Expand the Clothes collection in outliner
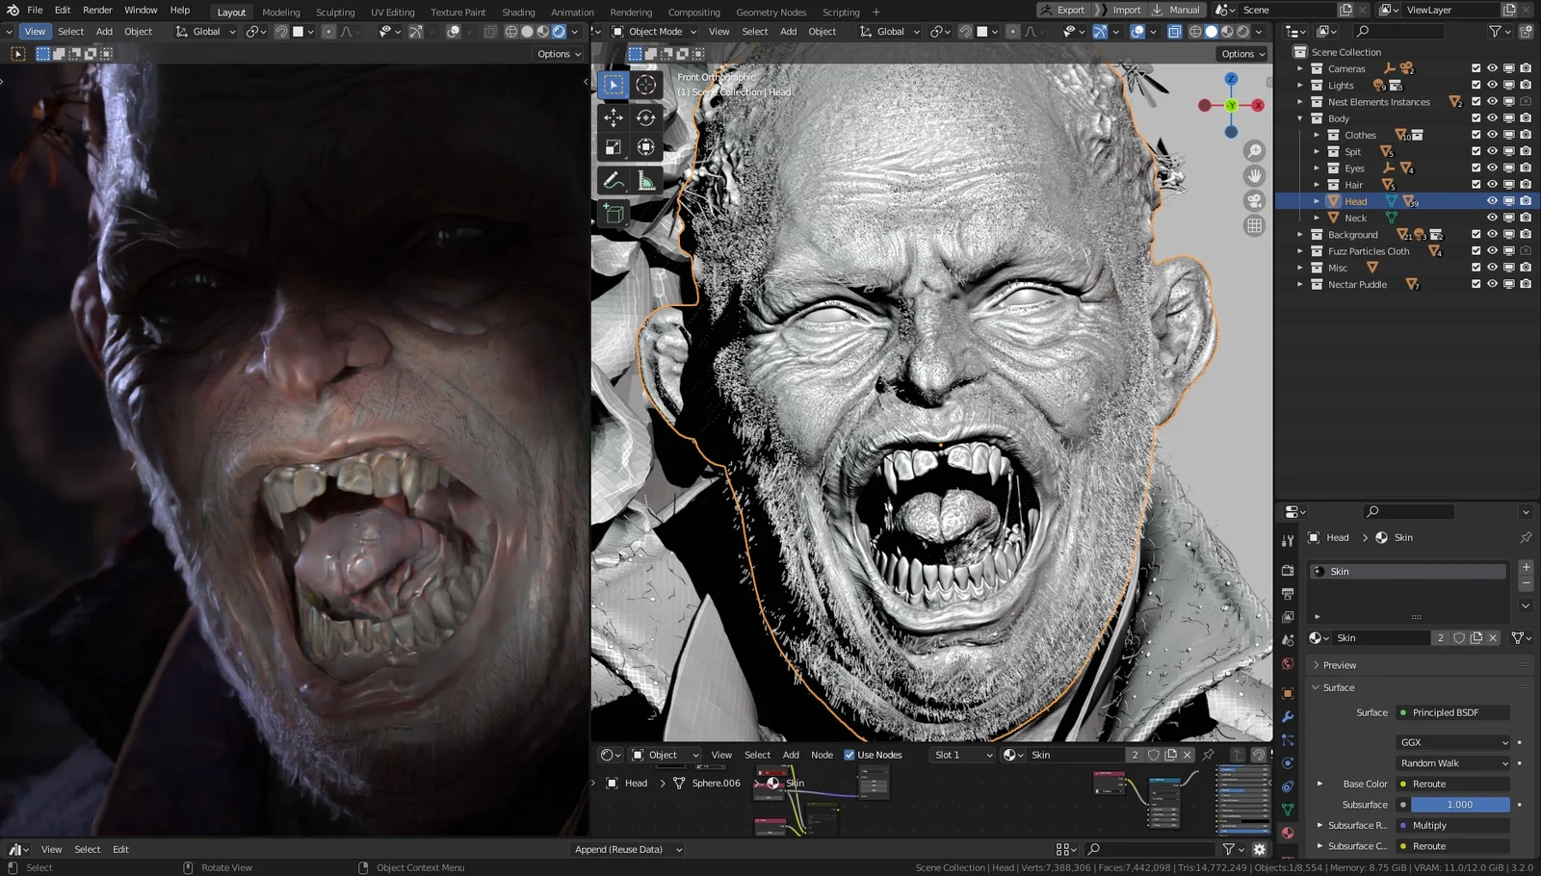 (x=1317, y=135)
